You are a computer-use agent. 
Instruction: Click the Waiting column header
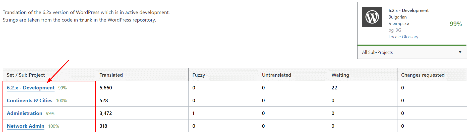tap(340, 75)
